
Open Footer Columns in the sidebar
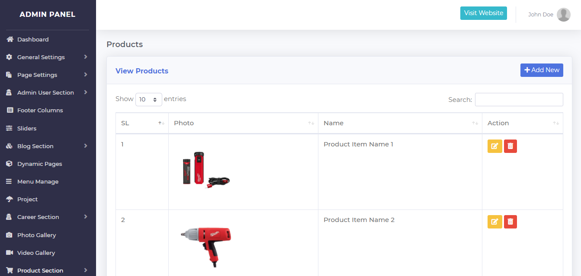coord(40,110)
